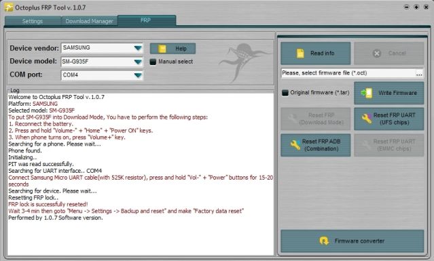Enable Original firmware (*.tar) checkbox
434x261 pixels.
click(285, 93)
